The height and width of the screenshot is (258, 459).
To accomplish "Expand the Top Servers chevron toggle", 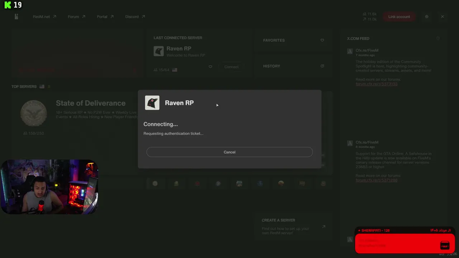I will (x=49, y=86).
